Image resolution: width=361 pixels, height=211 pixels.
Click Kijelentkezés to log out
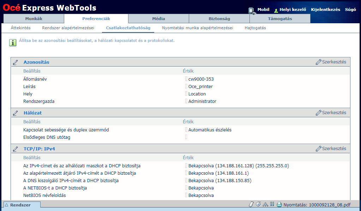326,10
